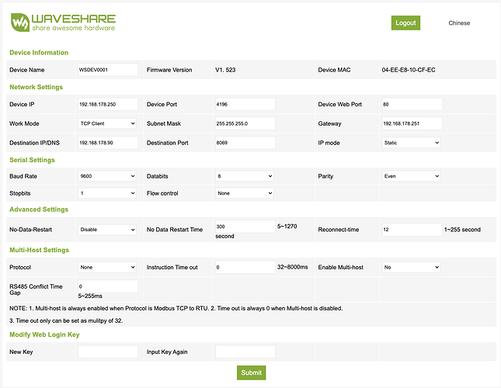
Task: Click the Modify Web Login Key heading
Action: point(44,334)
